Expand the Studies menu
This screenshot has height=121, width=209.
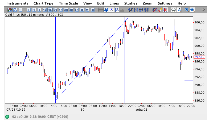131,3
